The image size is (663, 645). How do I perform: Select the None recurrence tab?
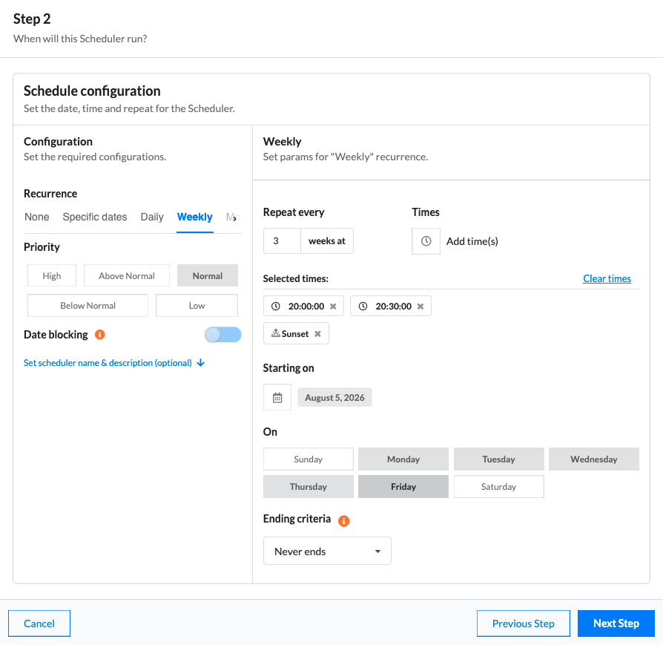click(x=37, y=217)
